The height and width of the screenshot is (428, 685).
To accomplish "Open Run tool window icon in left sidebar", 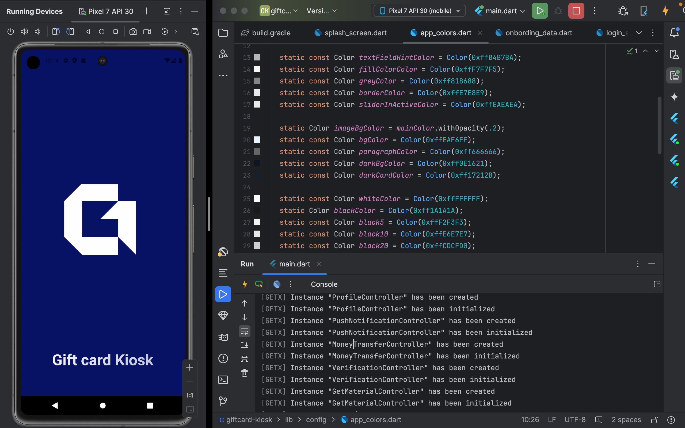I will point(223,294).
